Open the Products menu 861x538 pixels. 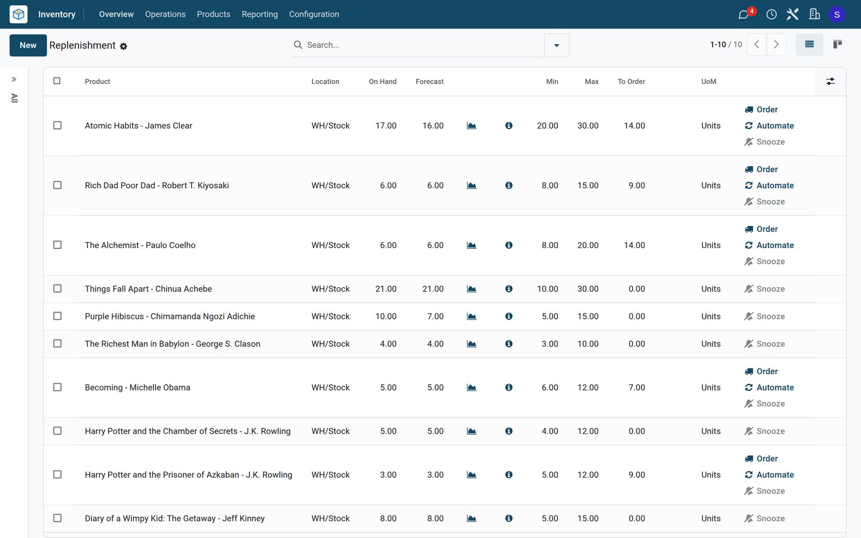click(x=214, y=14)
